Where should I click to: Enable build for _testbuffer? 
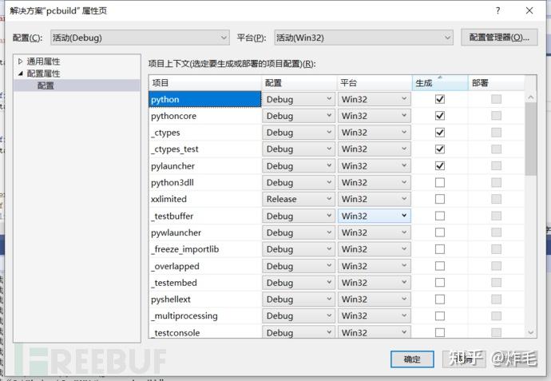[440, 216]
